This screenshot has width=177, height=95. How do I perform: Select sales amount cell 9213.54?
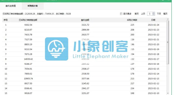coord(28,49)
